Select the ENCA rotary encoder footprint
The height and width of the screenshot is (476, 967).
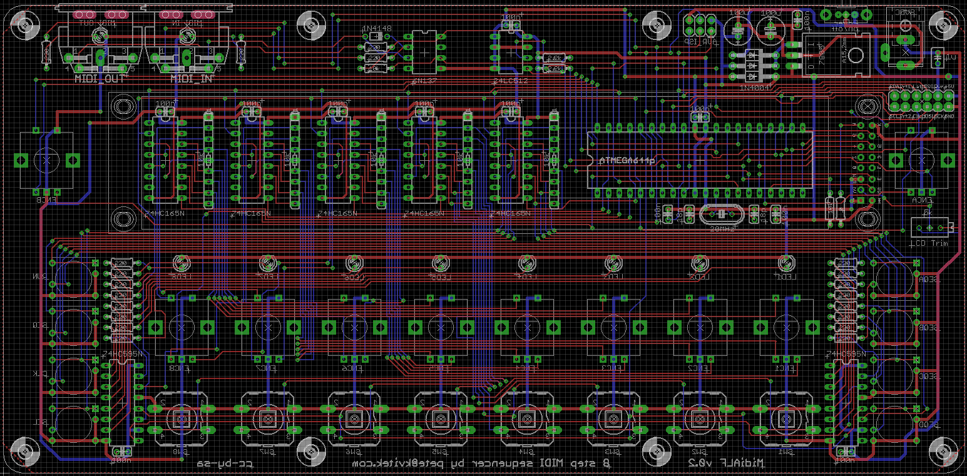921,160
